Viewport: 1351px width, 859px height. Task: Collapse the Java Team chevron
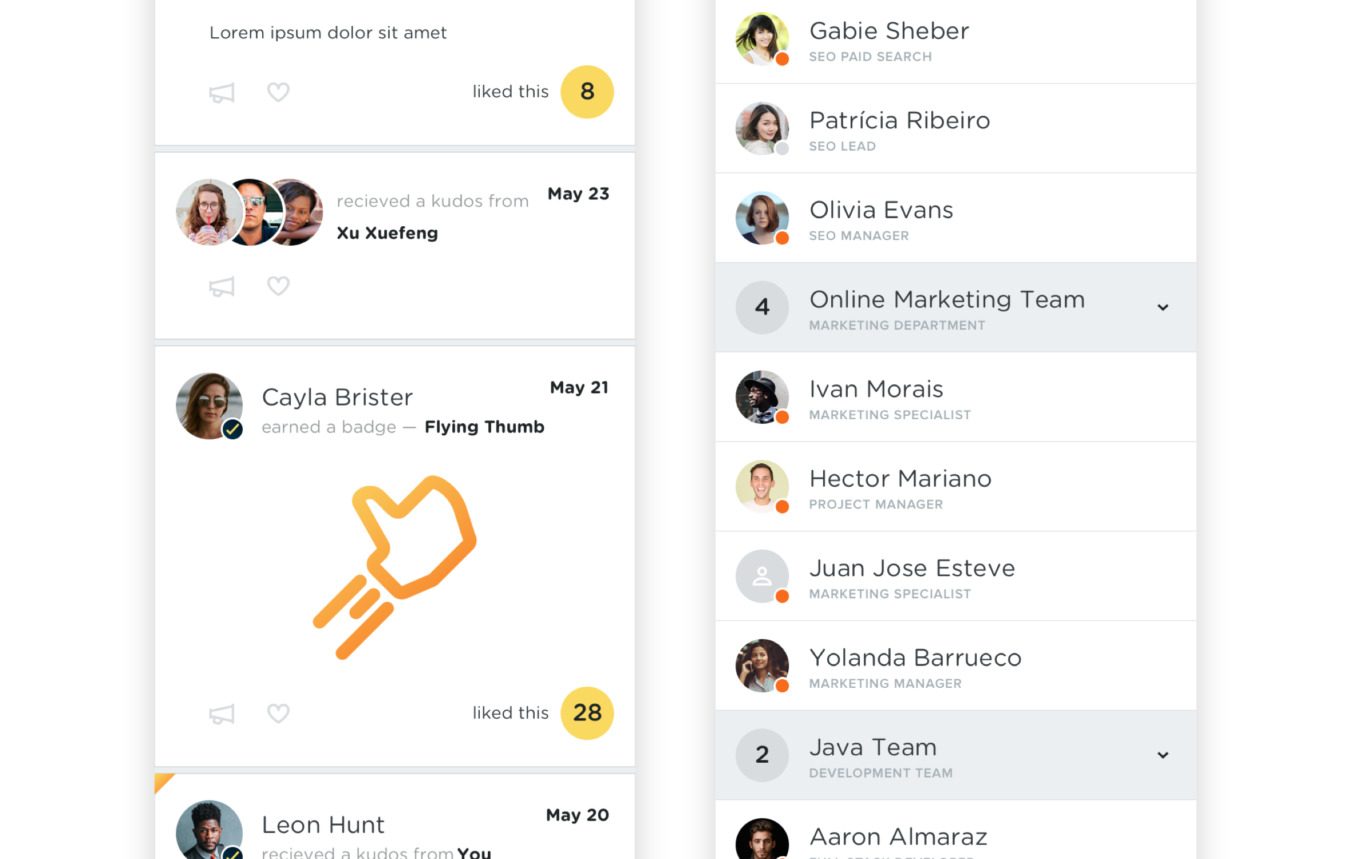1163,755
